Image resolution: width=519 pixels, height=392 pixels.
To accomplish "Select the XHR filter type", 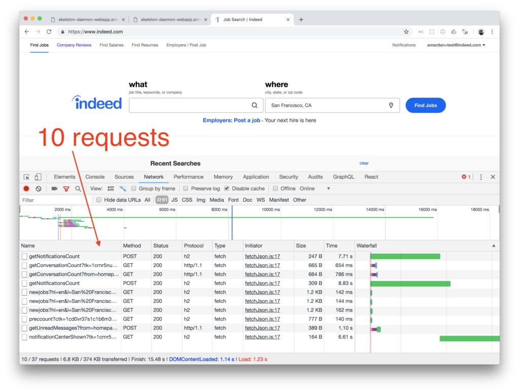I will click(x=162, y=200).
